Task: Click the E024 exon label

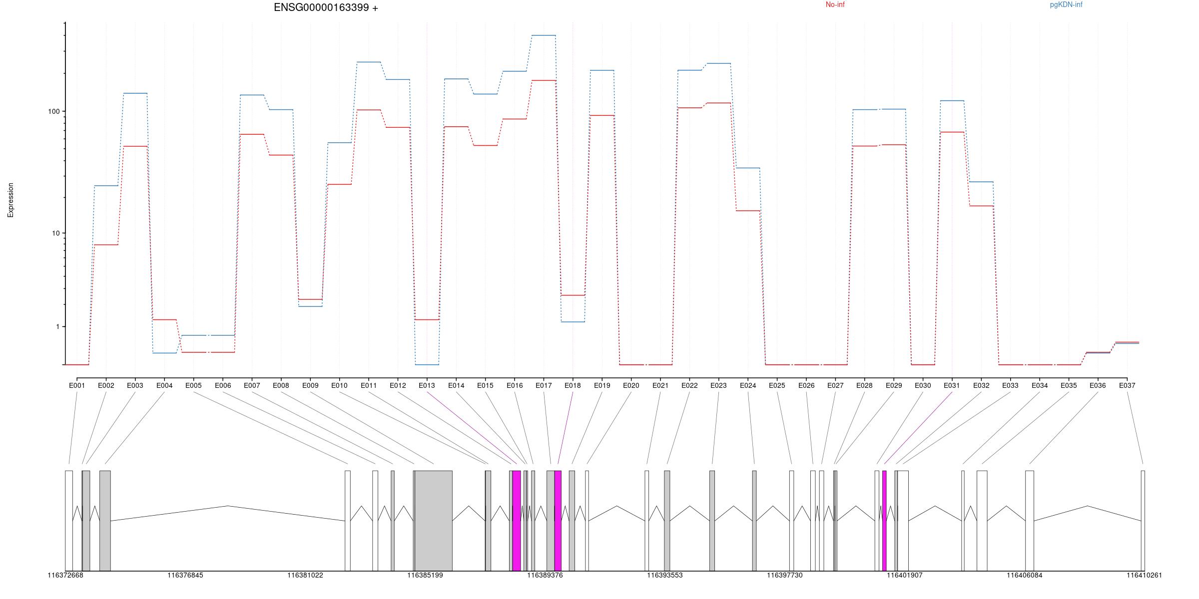Action: tap(748, 386)
